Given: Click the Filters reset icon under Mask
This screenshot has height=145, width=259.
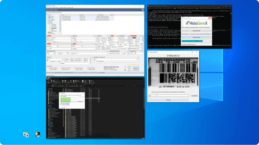Looking at the screenshot, I should coord(47,60).
